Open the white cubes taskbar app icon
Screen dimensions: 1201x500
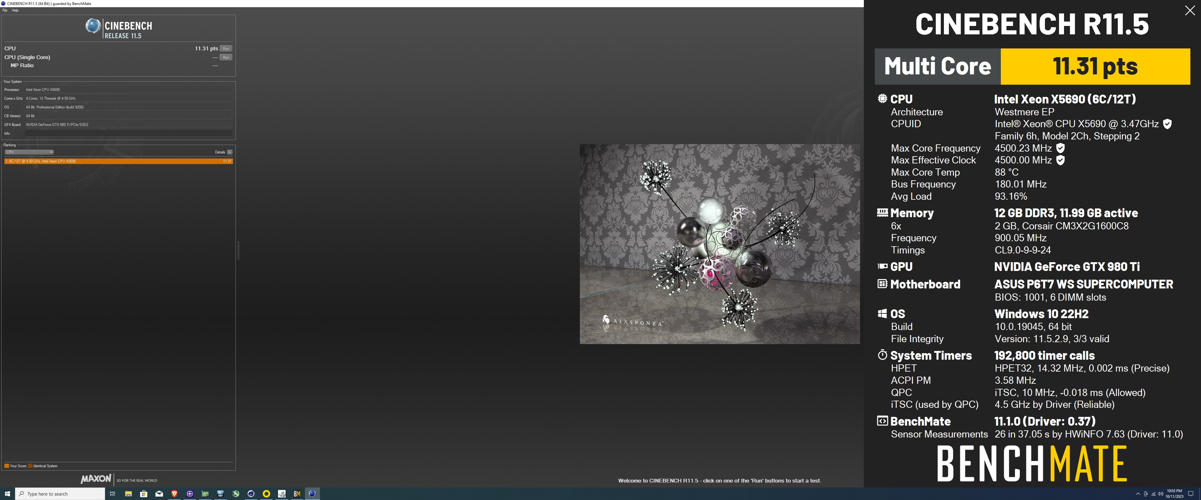pos(281,494)
